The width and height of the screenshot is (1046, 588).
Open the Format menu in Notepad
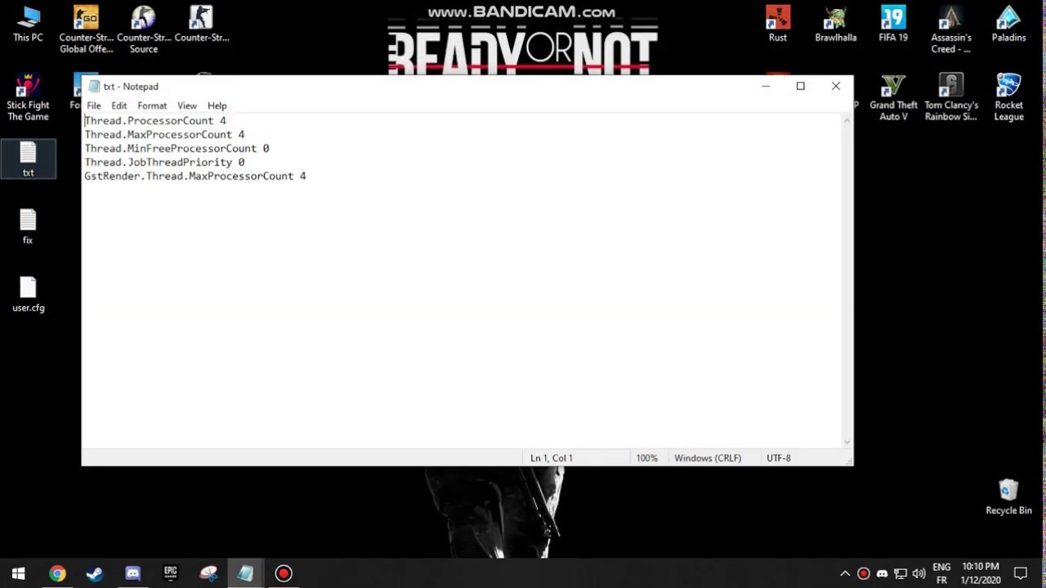click(x=152, y=105)
